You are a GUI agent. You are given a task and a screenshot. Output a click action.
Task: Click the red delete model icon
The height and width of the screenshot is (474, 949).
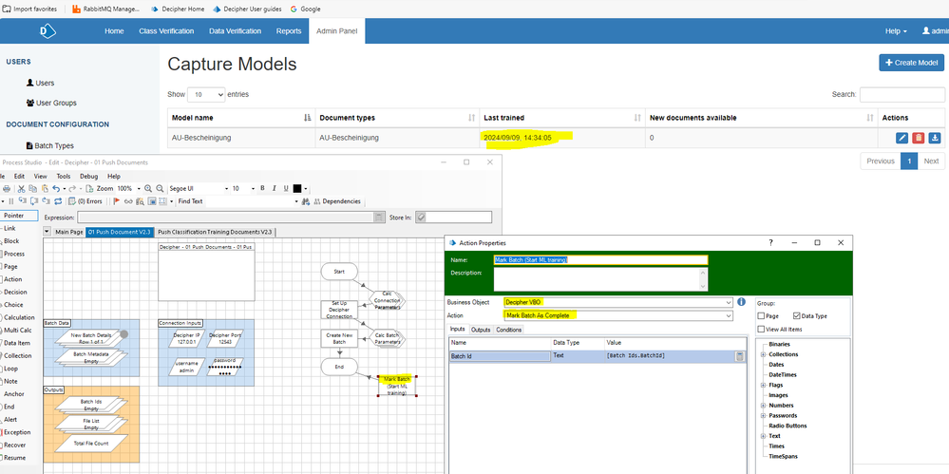click(x=918, y=138)
